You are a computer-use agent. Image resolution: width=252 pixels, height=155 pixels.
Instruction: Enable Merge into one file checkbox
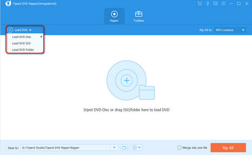(180, 147)
